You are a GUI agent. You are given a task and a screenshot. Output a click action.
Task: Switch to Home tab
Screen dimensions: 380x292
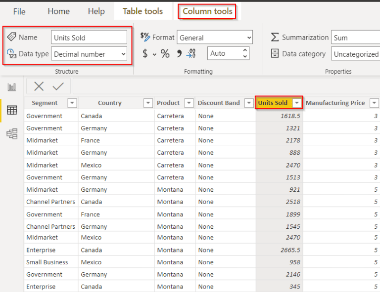59,11
